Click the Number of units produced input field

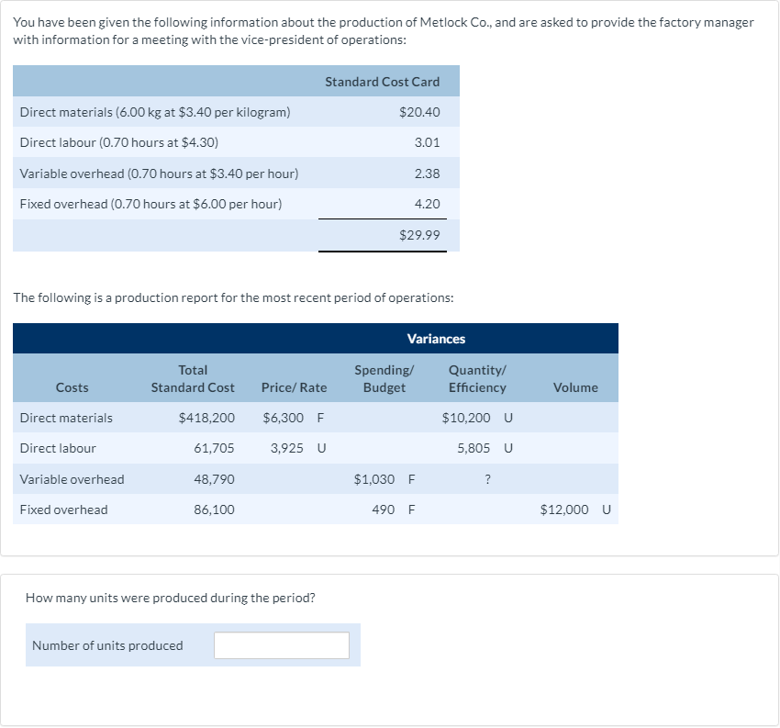click(282, 645)
